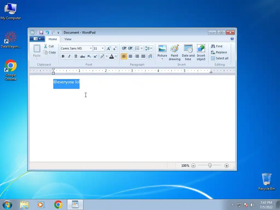280x210 pixels.
Task: Open the Windows Start button
Action: [7, 205]
